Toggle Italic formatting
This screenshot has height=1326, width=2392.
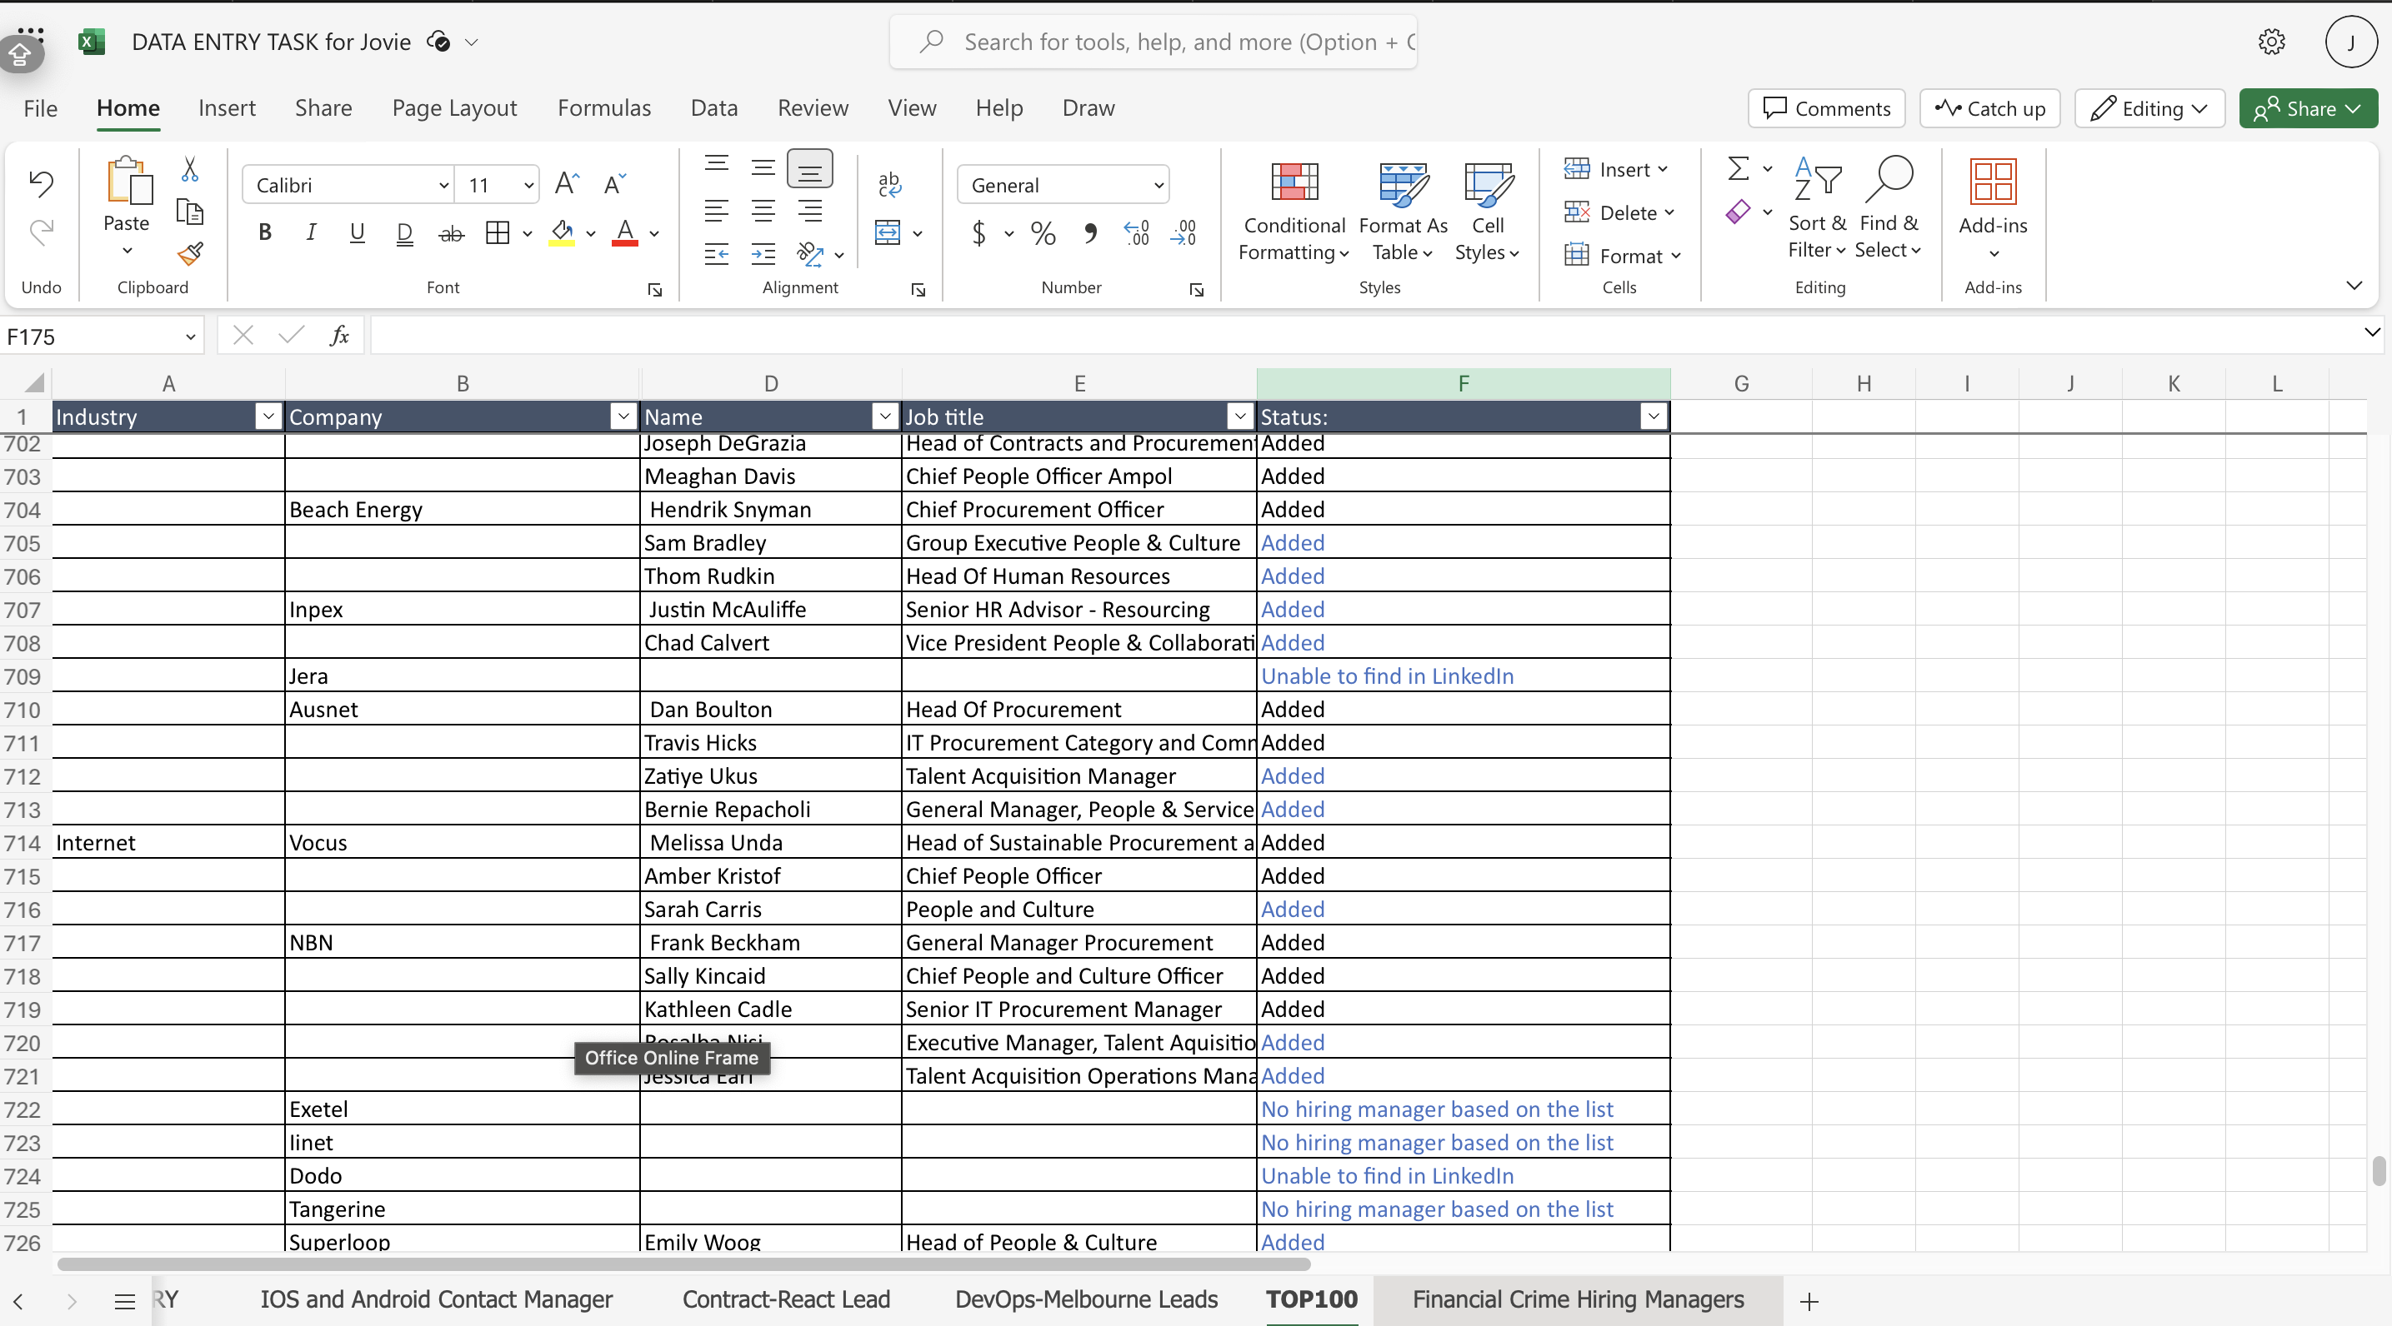[x=311, y=233]
